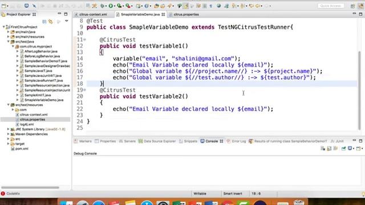
Task: Open dropdown arrow next to Debug button
Action: click(x=106, y=6)
